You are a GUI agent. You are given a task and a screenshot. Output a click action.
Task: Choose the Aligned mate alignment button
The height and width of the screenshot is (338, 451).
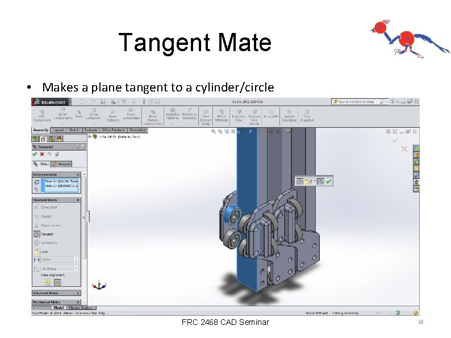(48, 282)
